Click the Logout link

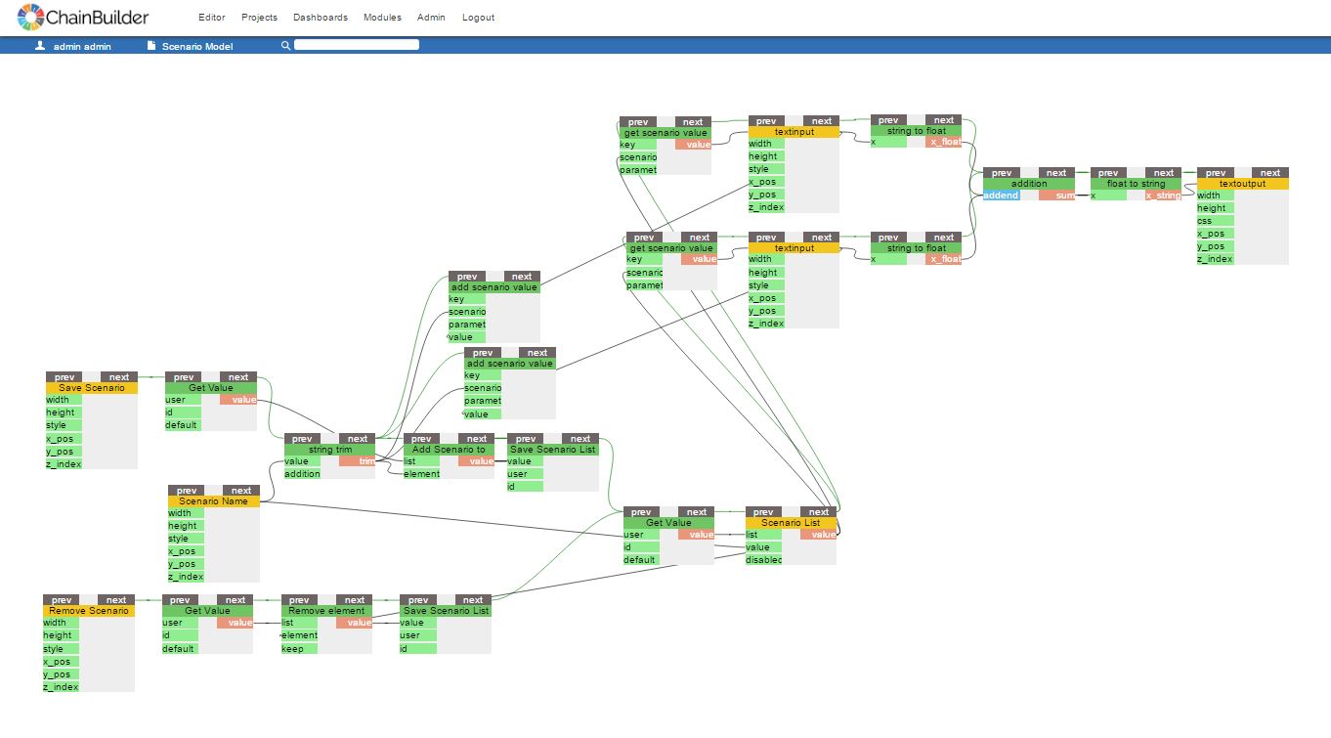coord(478,18)
